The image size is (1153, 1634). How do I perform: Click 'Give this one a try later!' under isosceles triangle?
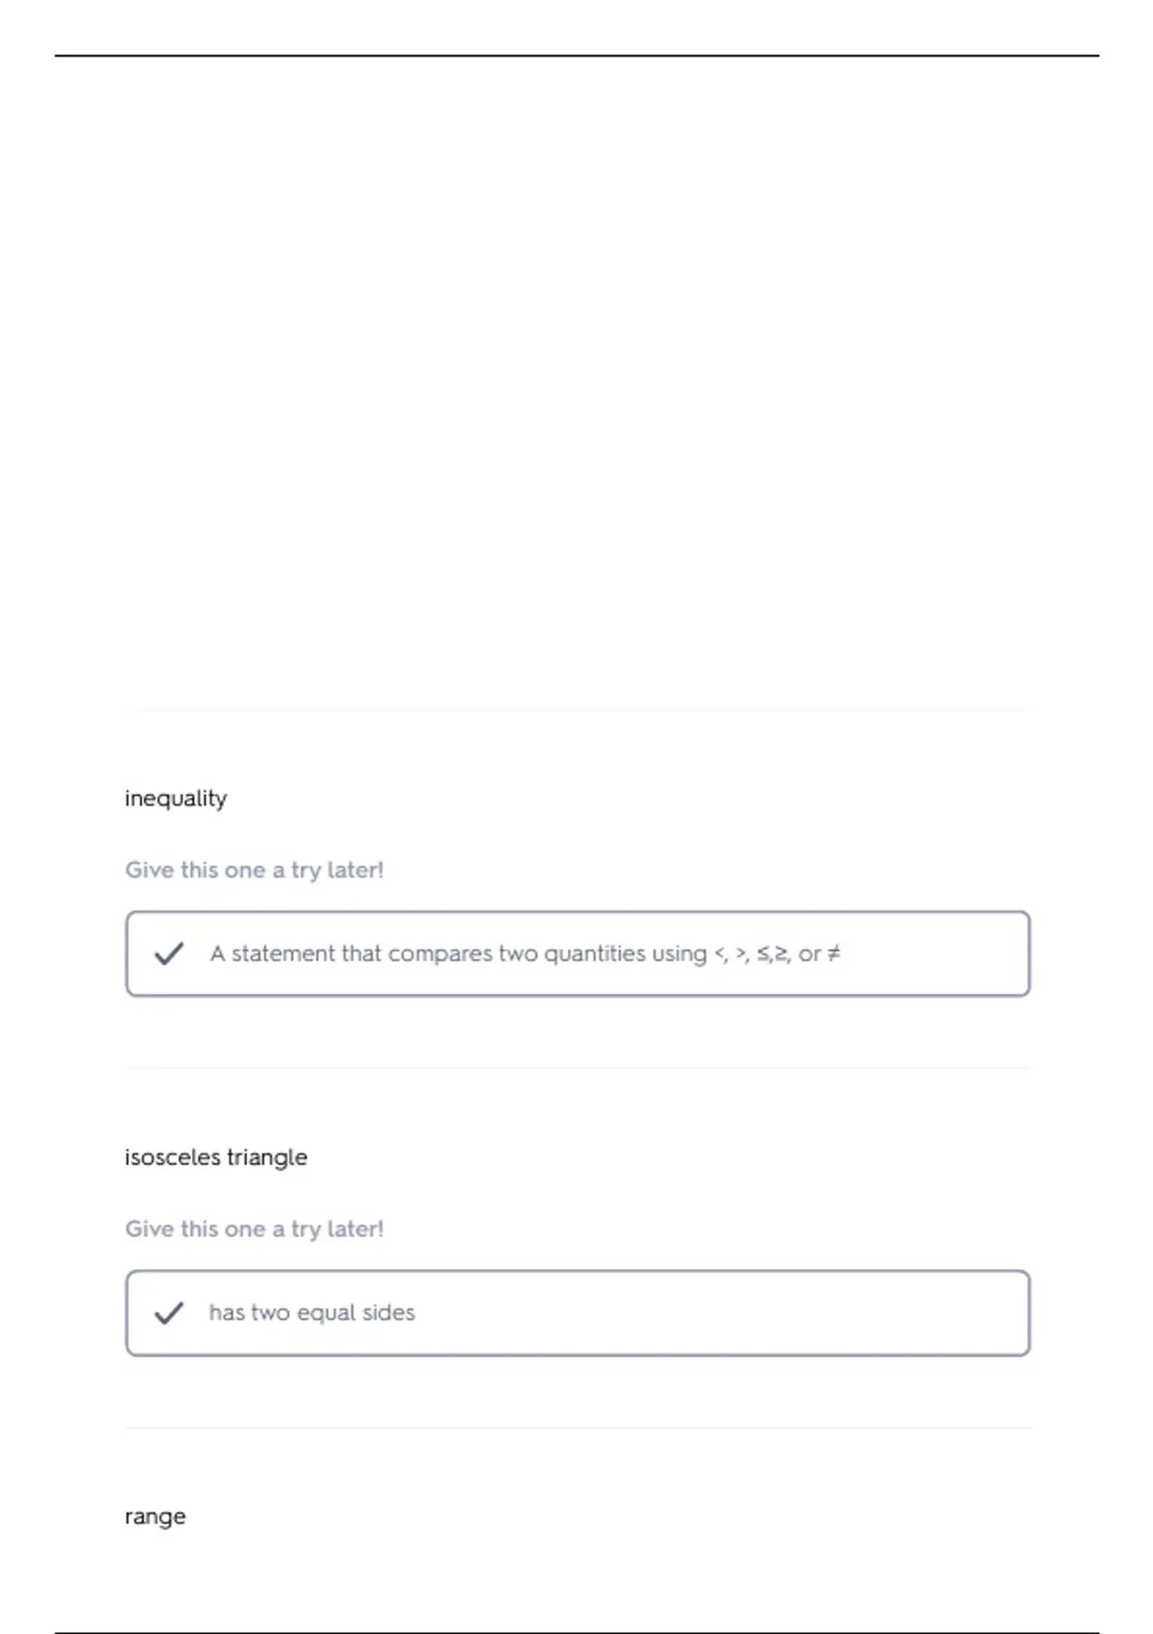(x=255, y=1229)
